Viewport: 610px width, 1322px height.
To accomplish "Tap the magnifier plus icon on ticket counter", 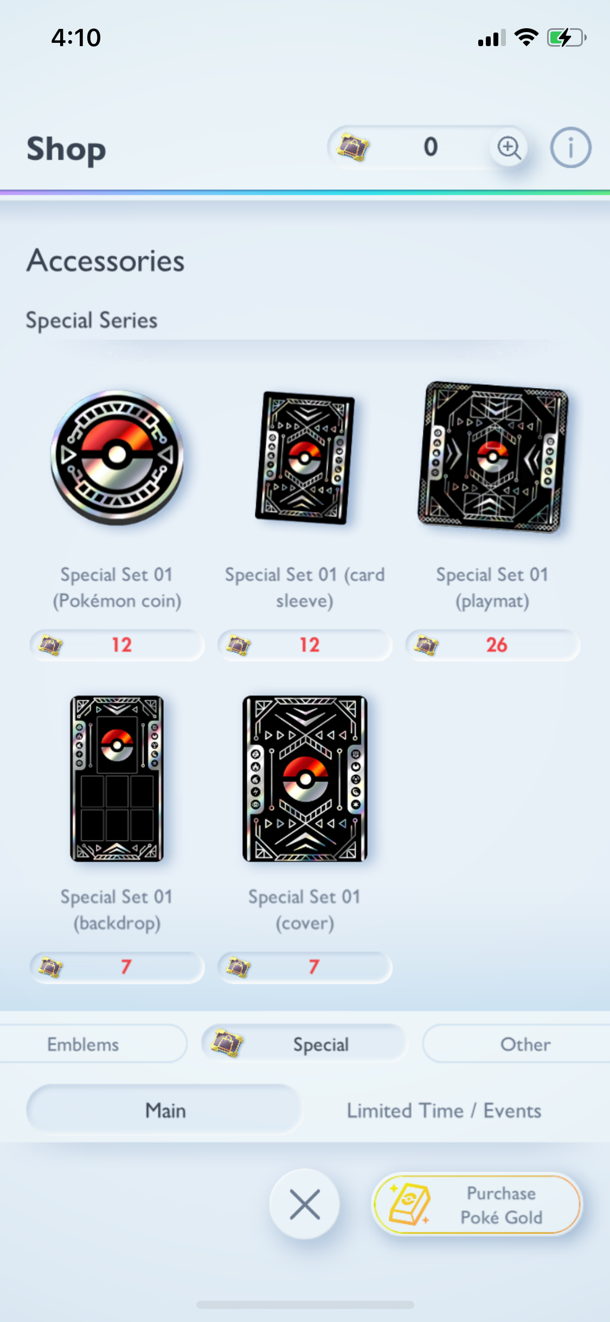I will pos(509,148).
